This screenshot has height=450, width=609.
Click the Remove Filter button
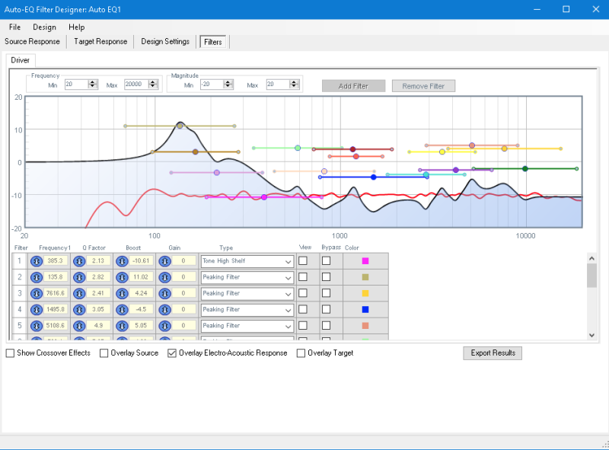click(x=423, y=86)
